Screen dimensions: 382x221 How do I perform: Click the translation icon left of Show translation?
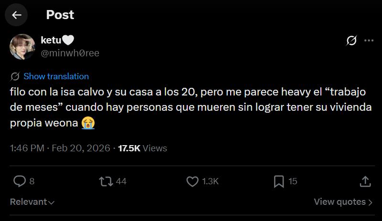(15, 76)
